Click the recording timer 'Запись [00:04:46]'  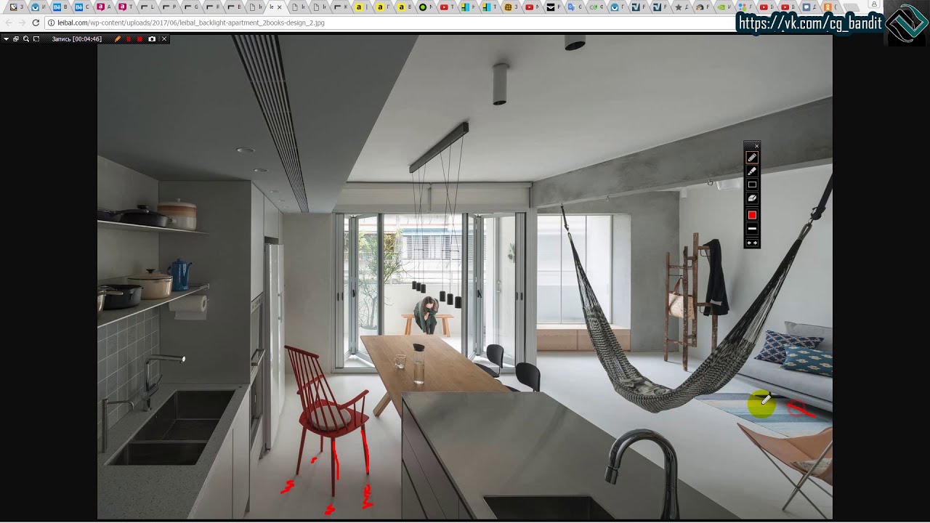pos(77,38)
